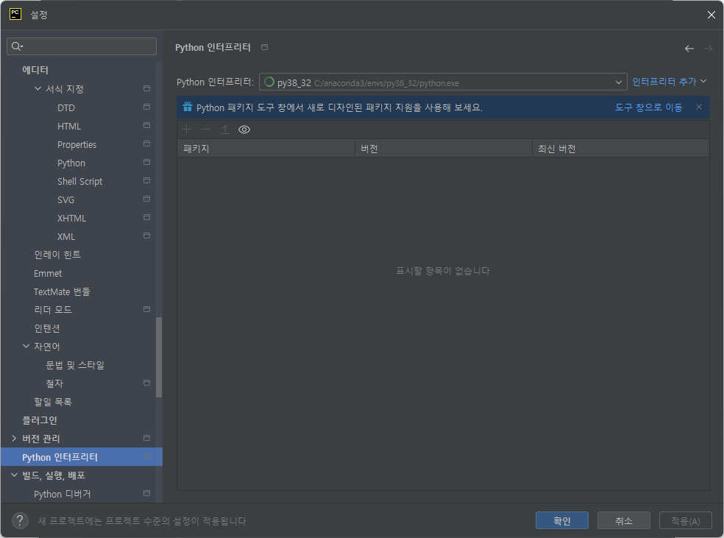724x538 pixels.
Task: Open TextMate 번들 settings
Action: [62, 292]
